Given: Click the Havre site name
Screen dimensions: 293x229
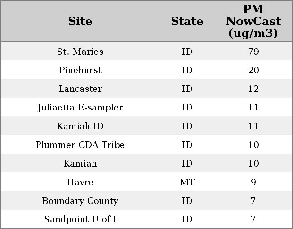Looking at the screenshot, I should pyautogui.click(x=80, y=182).
